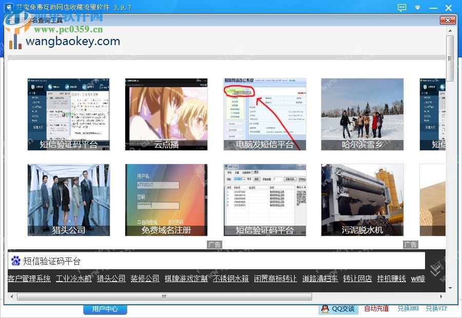Open the 用户中心 button

pos(105,309)
